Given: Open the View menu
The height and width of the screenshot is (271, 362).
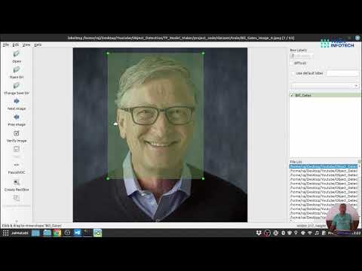Looking at the screenshot, I should [26, 44].
